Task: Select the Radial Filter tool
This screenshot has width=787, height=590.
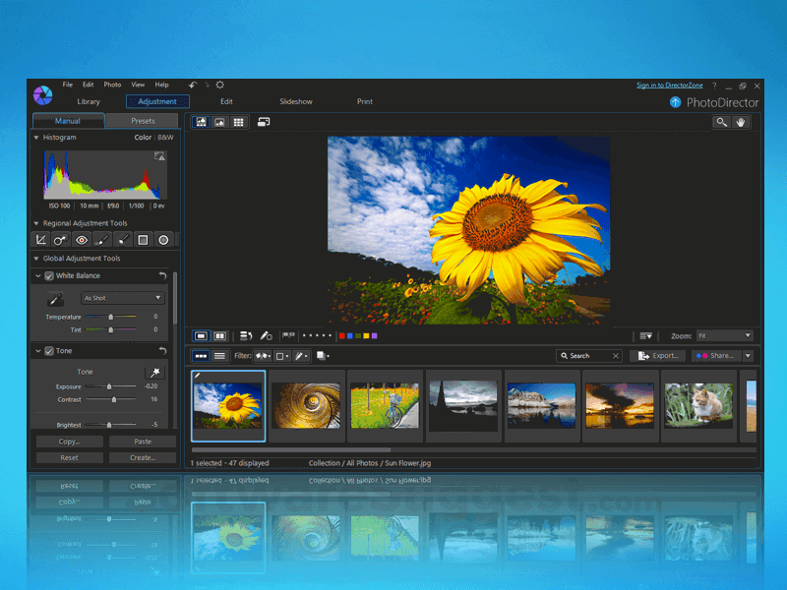Action: coord(163,240)
